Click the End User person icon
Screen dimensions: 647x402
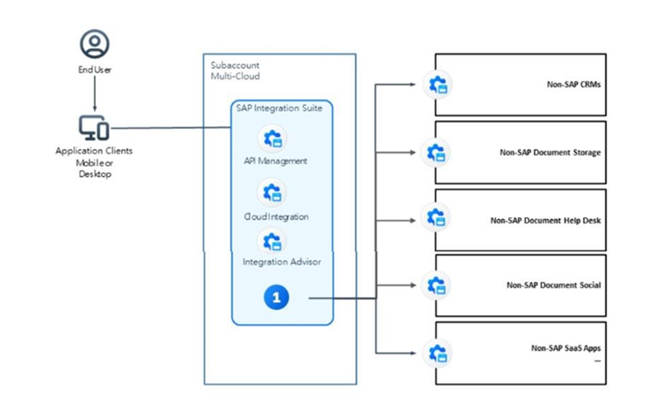coord(94,43)
